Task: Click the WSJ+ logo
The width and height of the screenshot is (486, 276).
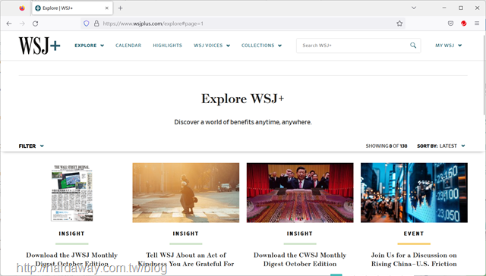Action: pyautogui.click(x=39, y=45)
